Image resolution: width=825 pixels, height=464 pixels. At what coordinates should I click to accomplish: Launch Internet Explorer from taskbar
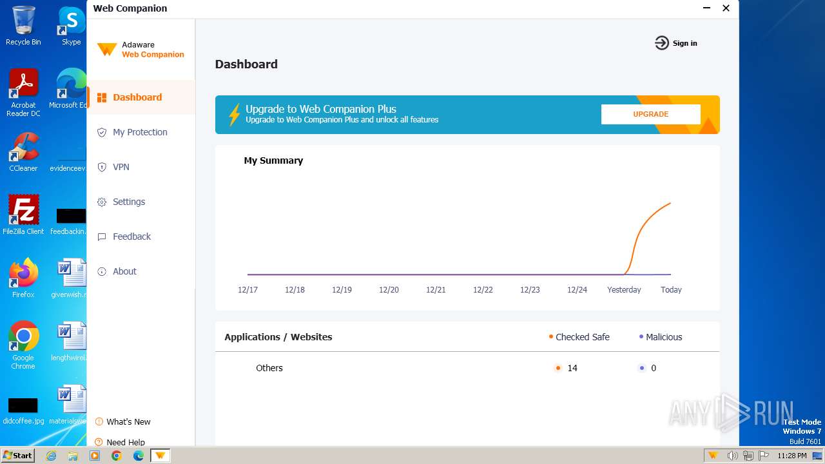[x=51, y=456]
